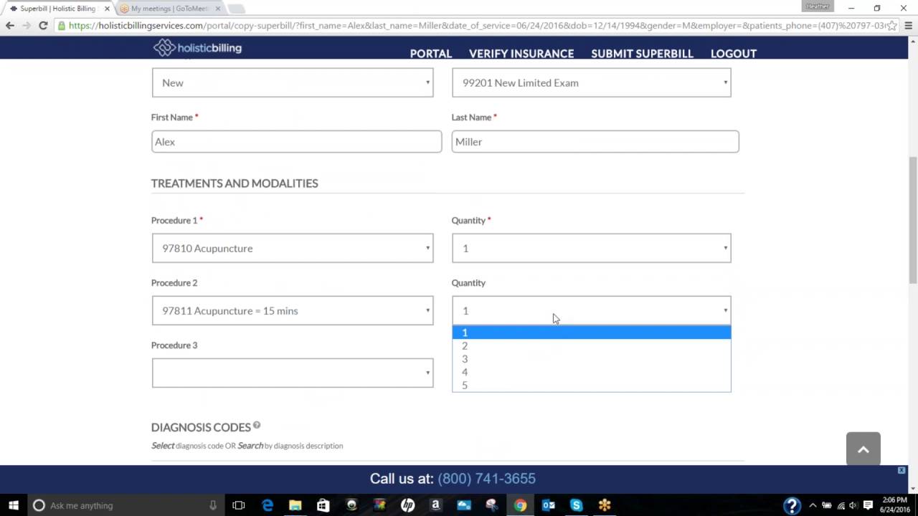Bookmark this page with star icon
918x516 pixels.
892,25
